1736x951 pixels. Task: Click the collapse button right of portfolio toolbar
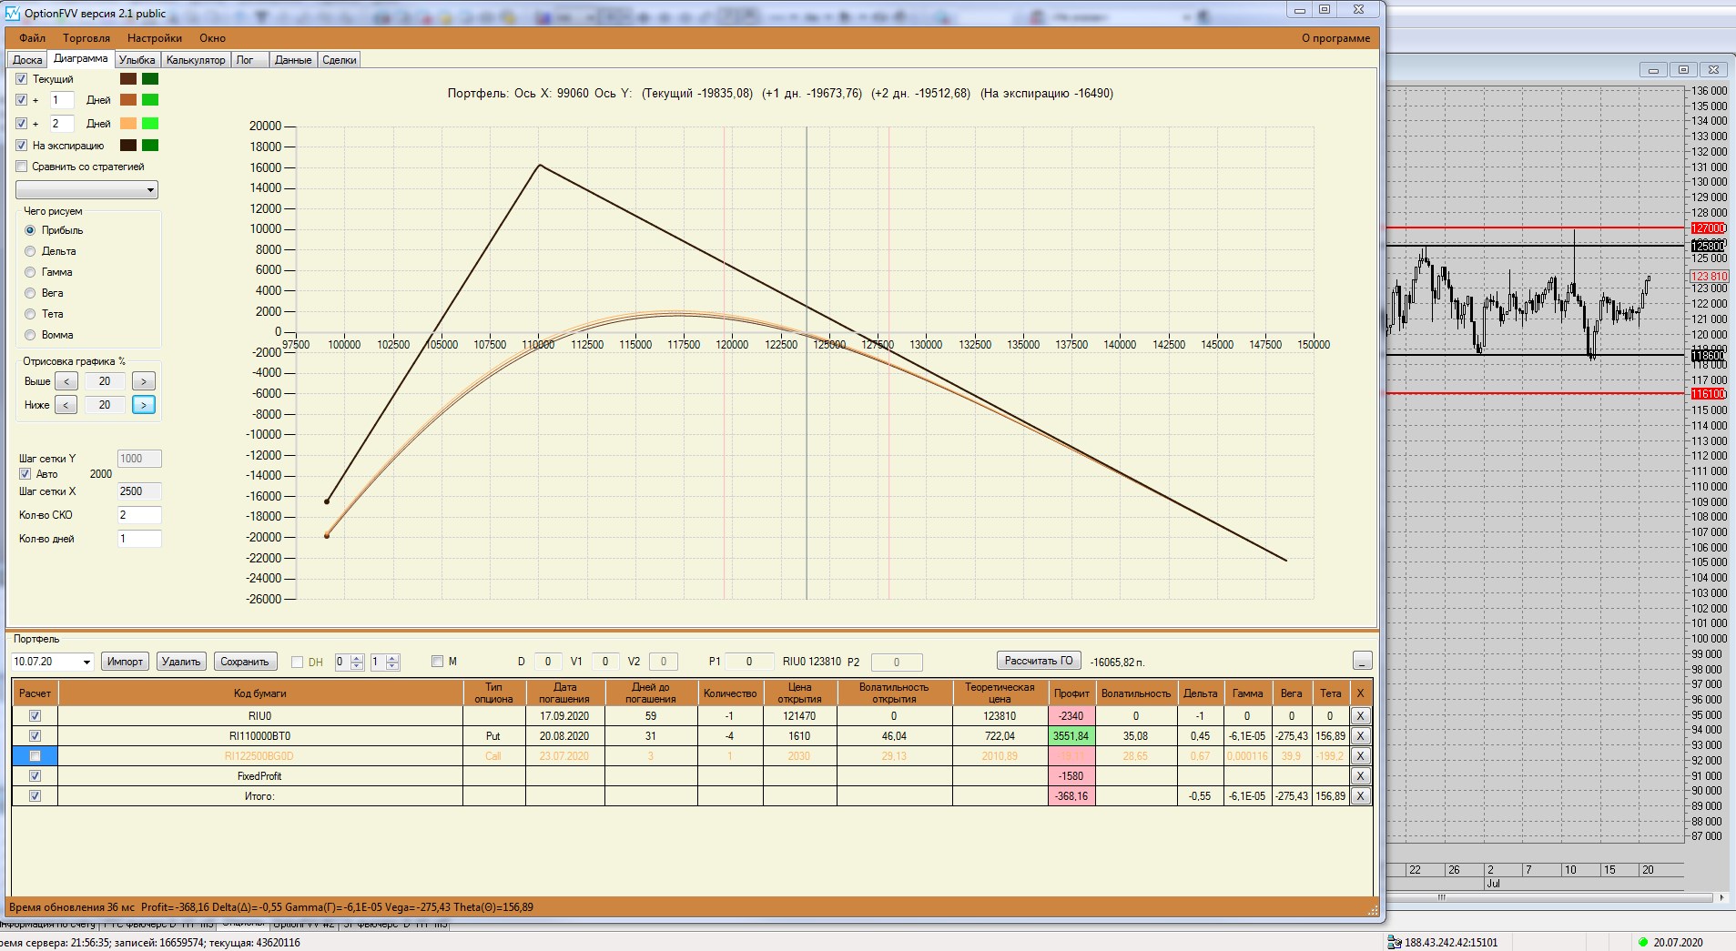tap(1362, 661)
